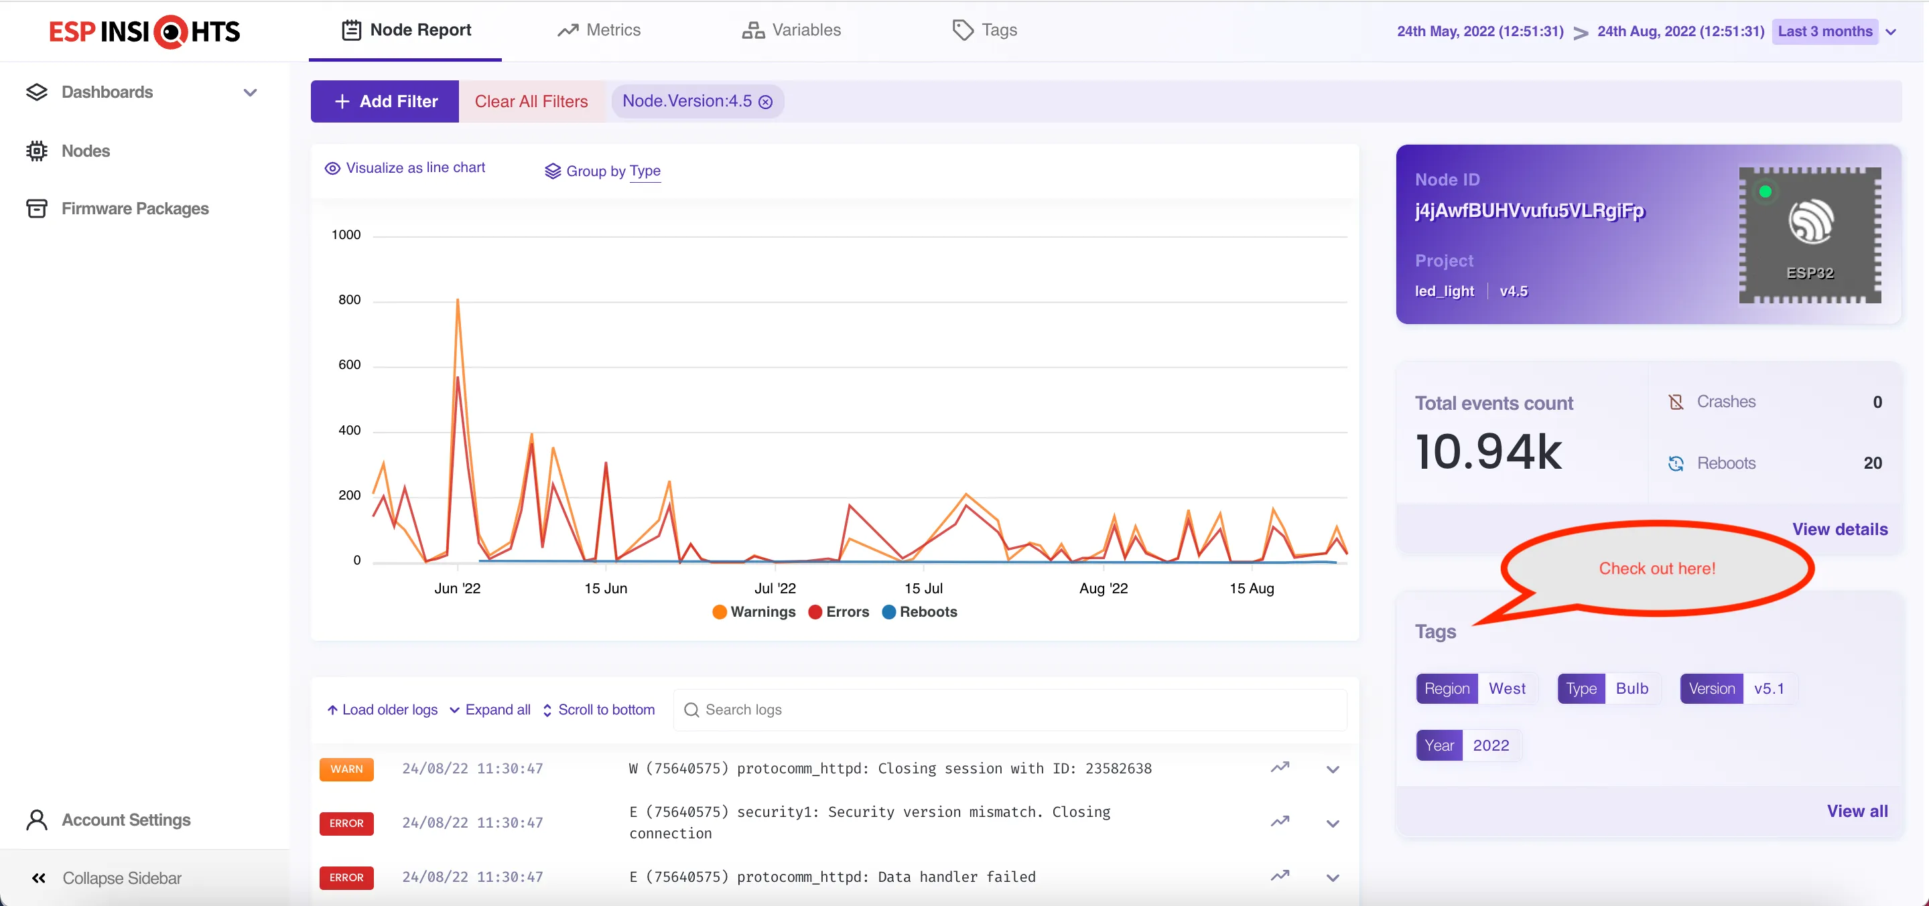Click the Nodes chip icon in sidebar
The height and width of the screenshot is (906, 1929).
36,151
